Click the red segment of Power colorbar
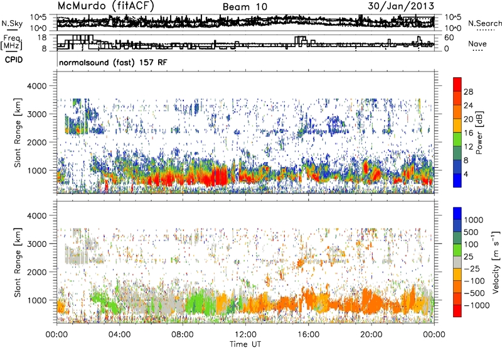The height and width of the screenshot is (348, 502). (x=457, y=84)
